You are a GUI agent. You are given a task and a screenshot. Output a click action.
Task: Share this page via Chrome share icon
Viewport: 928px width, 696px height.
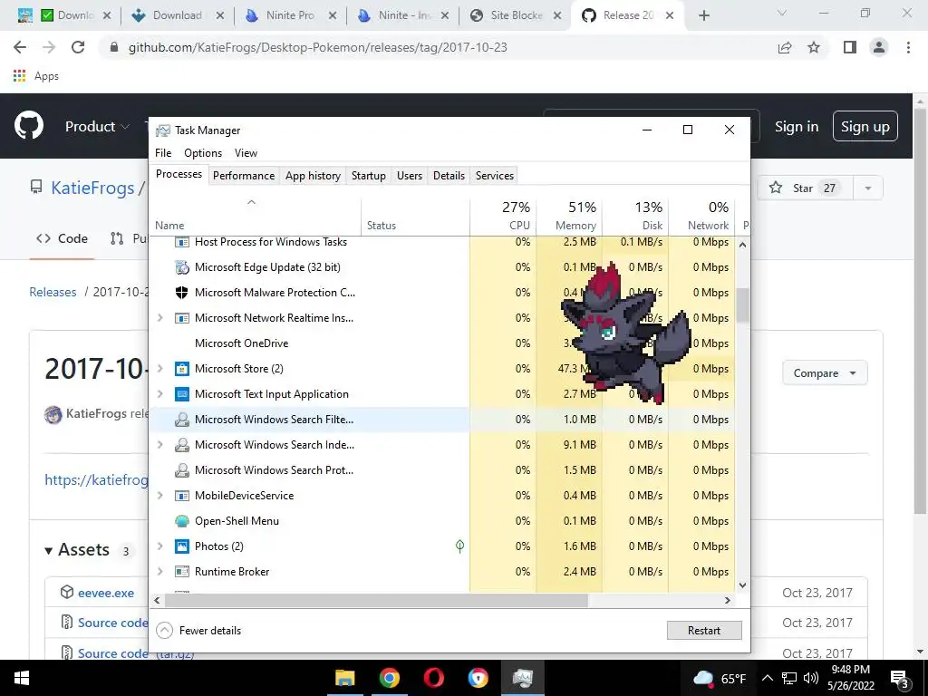click(x=785, y=47)
